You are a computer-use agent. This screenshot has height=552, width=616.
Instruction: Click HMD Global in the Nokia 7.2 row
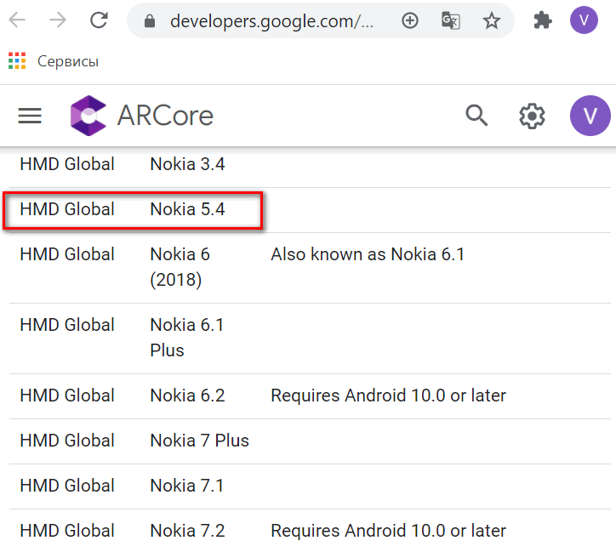coord(67,531)
